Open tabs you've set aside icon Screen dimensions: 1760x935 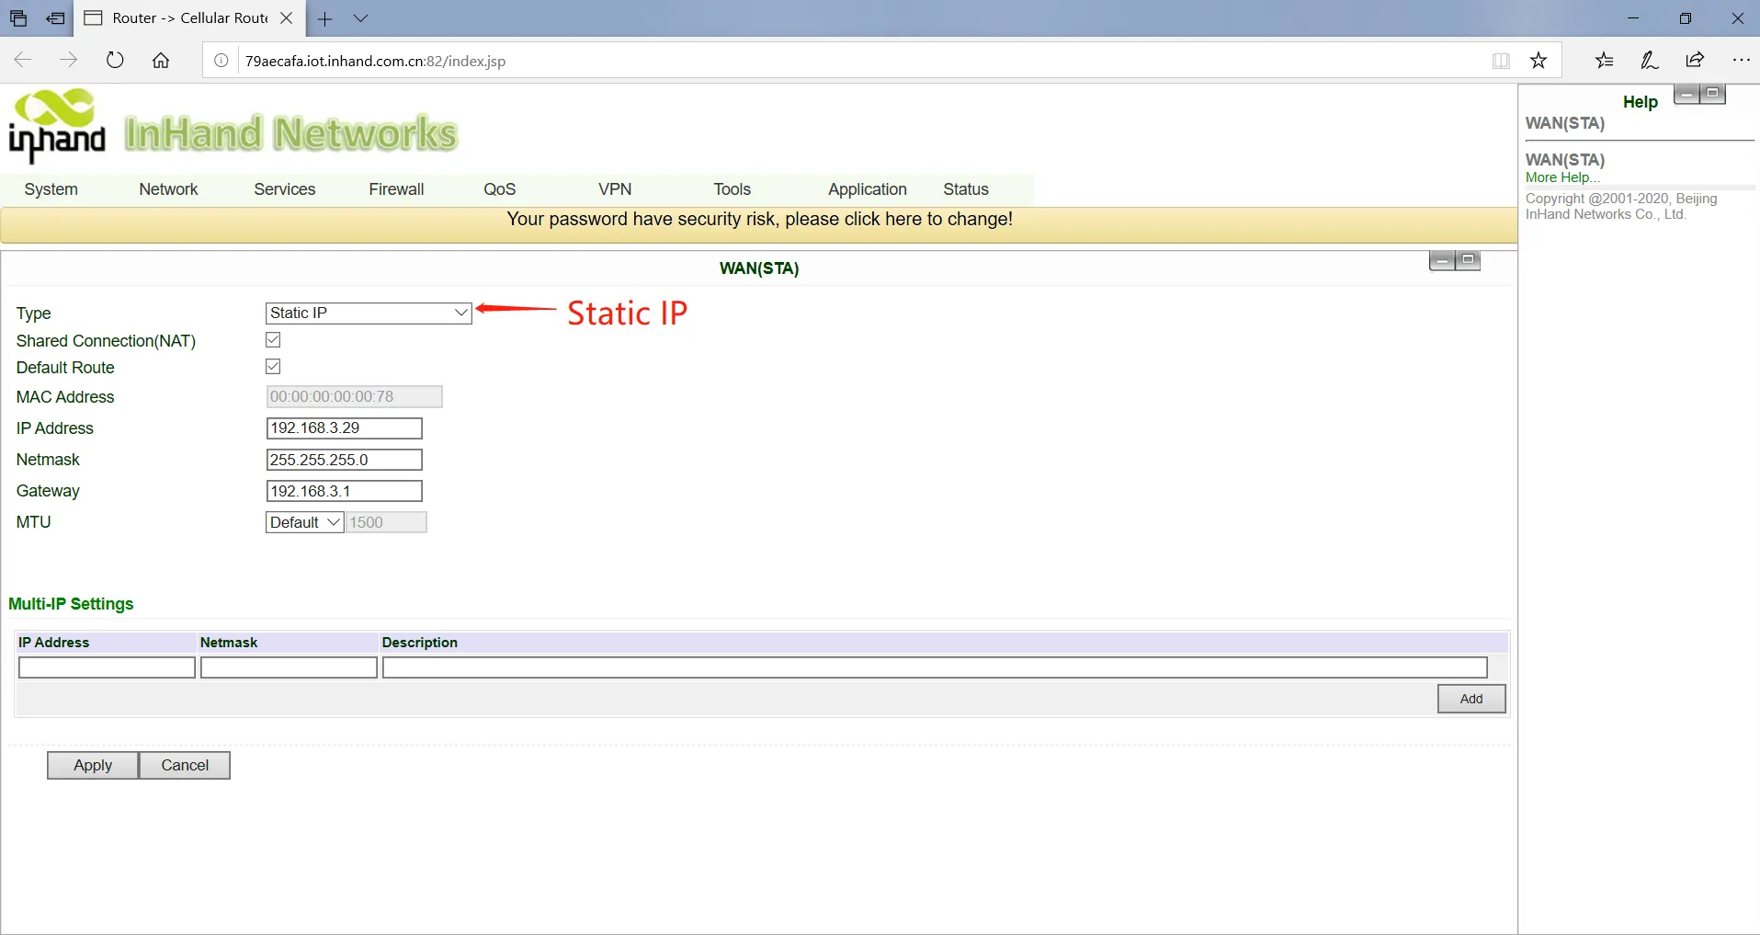(18, 18)
